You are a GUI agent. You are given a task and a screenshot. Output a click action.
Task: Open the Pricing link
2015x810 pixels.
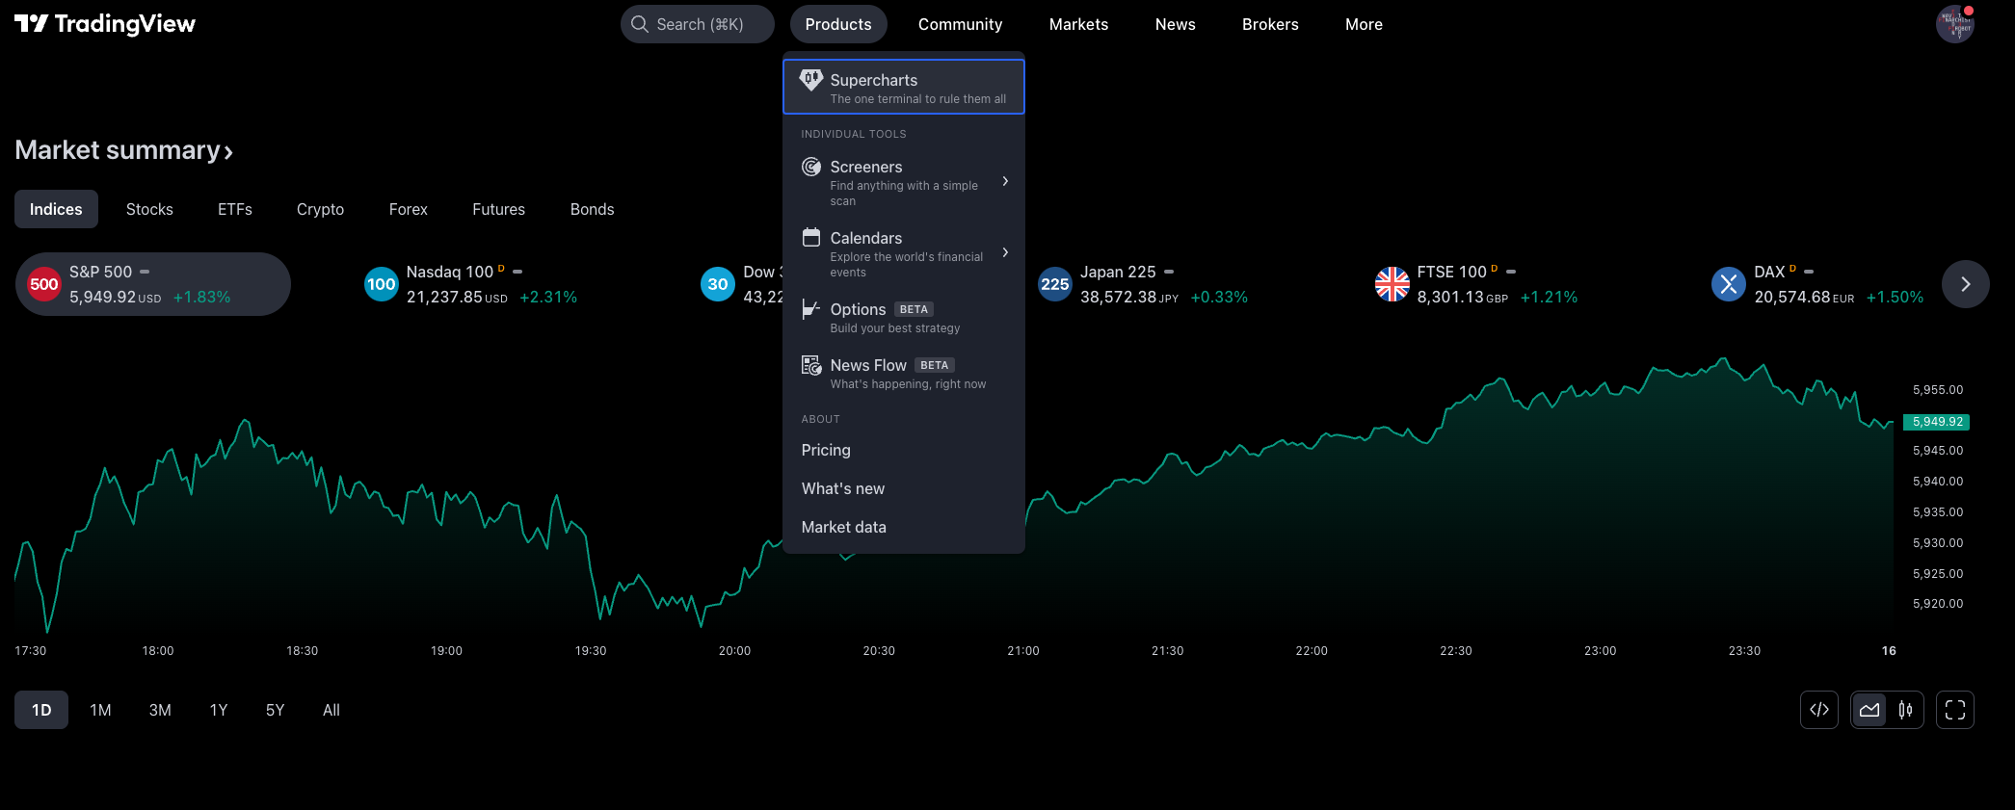coord(826,450)
